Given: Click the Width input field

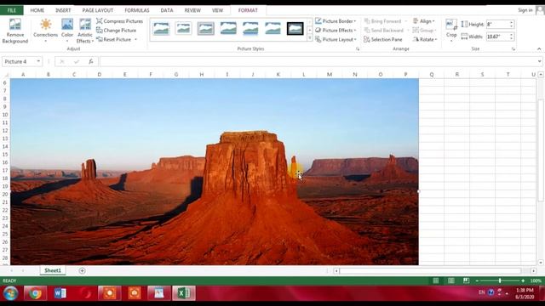Looking at the screenshot, I should [497, 37].
